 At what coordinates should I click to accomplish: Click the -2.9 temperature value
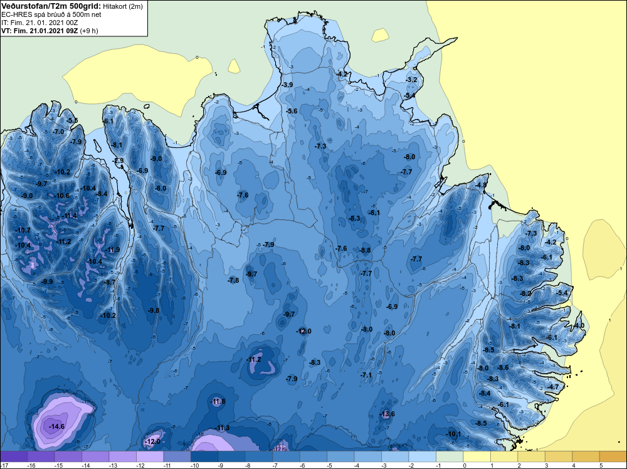coord(119,161)
